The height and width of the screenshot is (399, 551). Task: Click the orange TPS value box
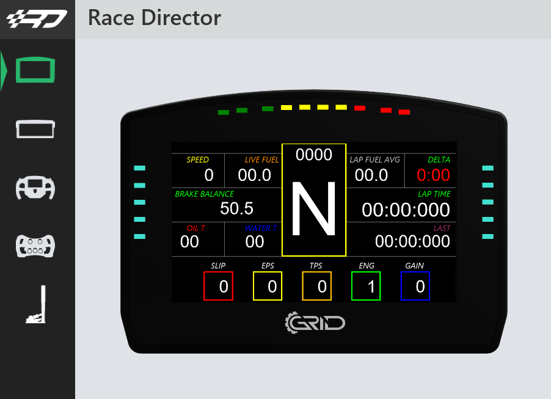[316, 286]
